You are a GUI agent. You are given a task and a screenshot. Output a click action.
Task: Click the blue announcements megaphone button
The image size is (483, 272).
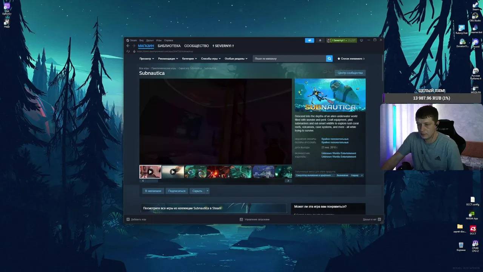tap(309, 40)
